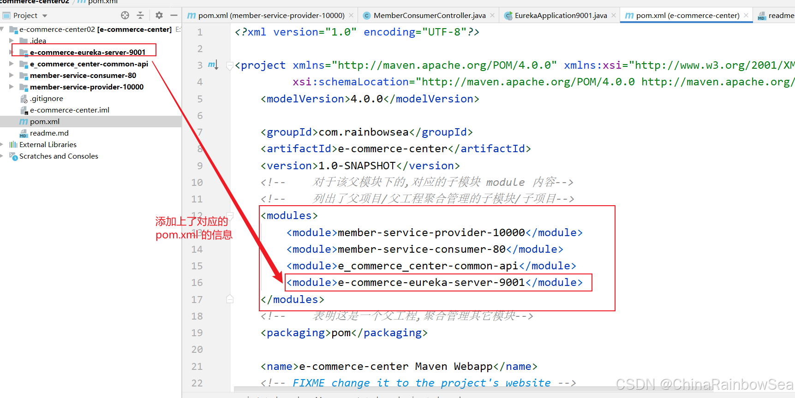Click the Maven icon on e-commerce-center pom tab

(629, 15)
